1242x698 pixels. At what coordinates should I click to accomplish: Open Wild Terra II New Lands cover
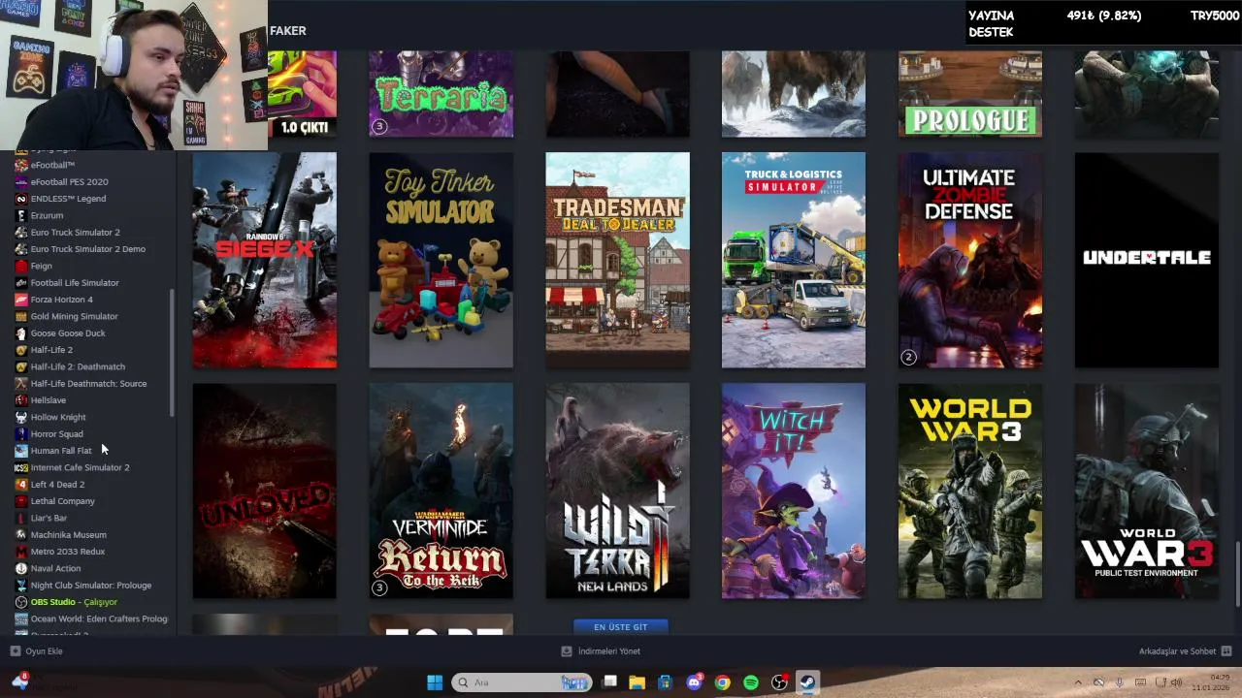click(x=618, y=491)
